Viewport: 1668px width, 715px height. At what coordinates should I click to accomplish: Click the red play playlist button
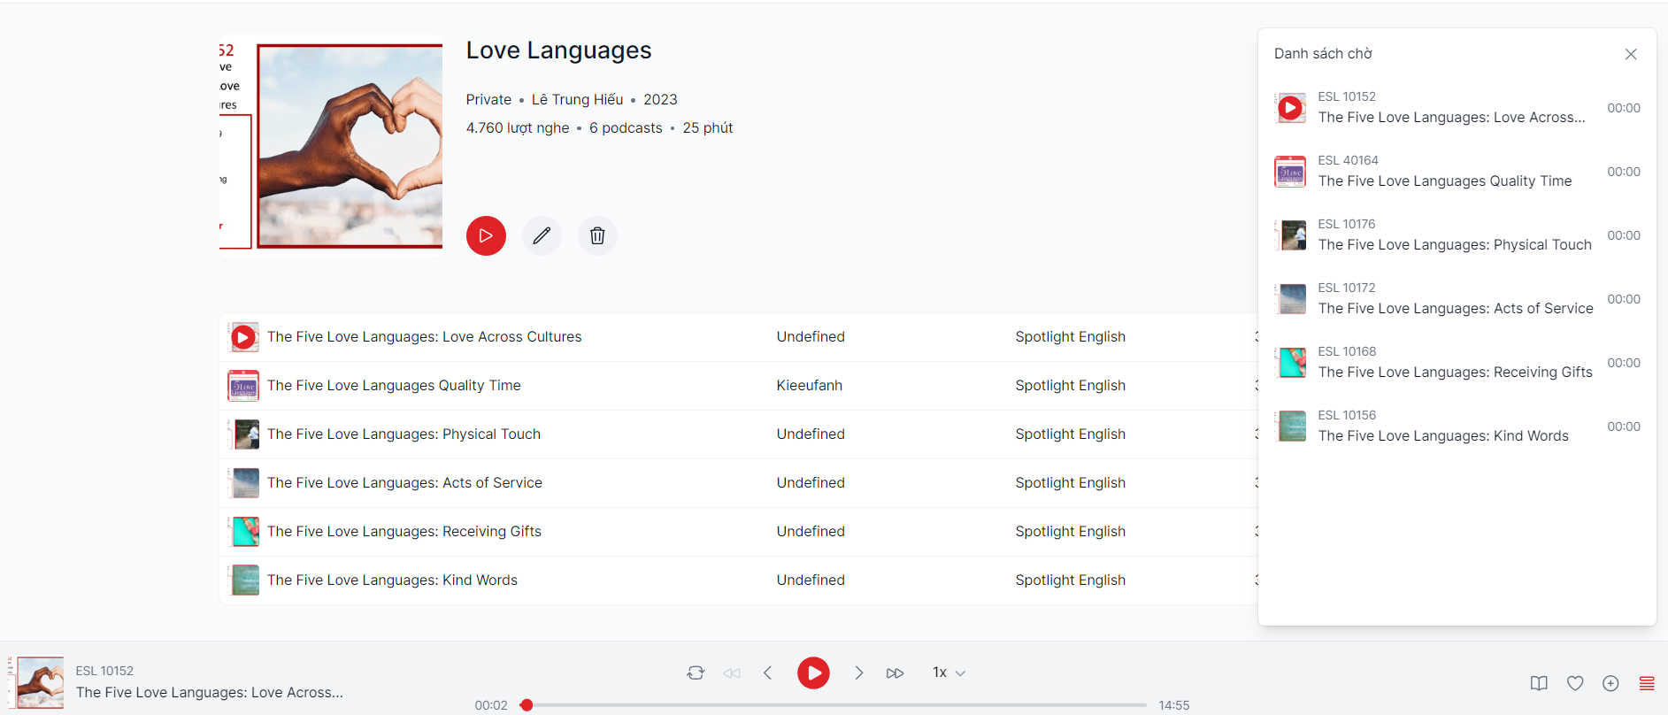[x=486, y=235]
